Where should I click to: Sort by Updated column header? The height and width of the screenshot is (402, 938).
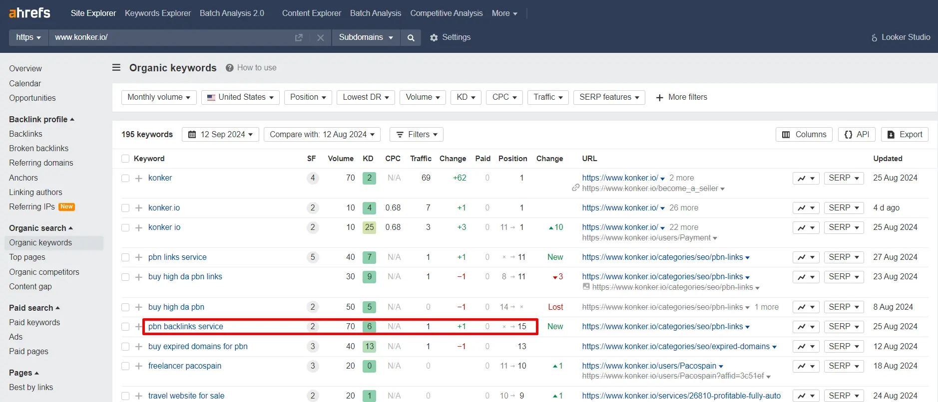coord(888,159)
